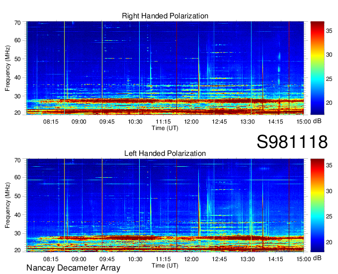Click the 12:45 tick of Right Handed plot
This screenshot has width=338, height=274.
click(219, 122)
